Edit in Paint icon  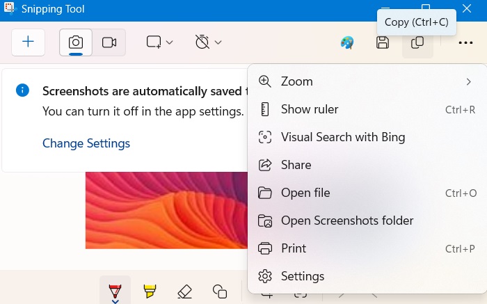347,42
